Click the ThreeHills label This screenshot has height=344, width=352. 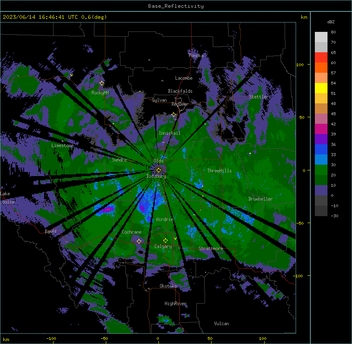coord(219,171)
